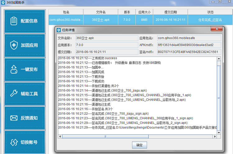Click the log line 上传成功 success
233x154 pixels.
[88, 58]
